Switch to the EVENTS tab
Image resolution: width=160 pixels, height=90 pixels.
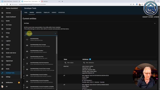click(x=54, y=12)
